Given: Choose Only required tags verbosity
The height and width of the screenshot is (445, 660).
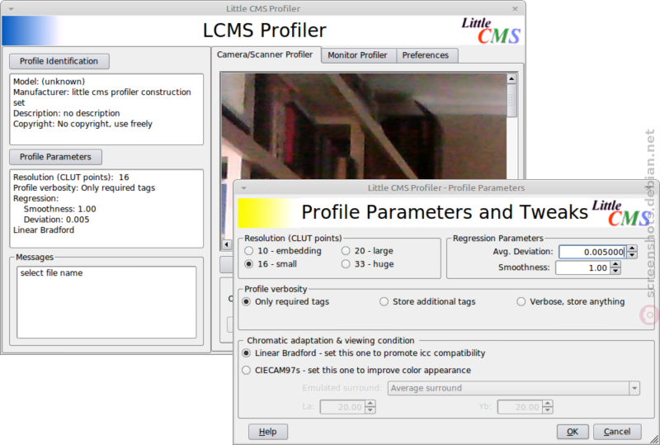Looking at the screenshot, I should coord(285,301).
